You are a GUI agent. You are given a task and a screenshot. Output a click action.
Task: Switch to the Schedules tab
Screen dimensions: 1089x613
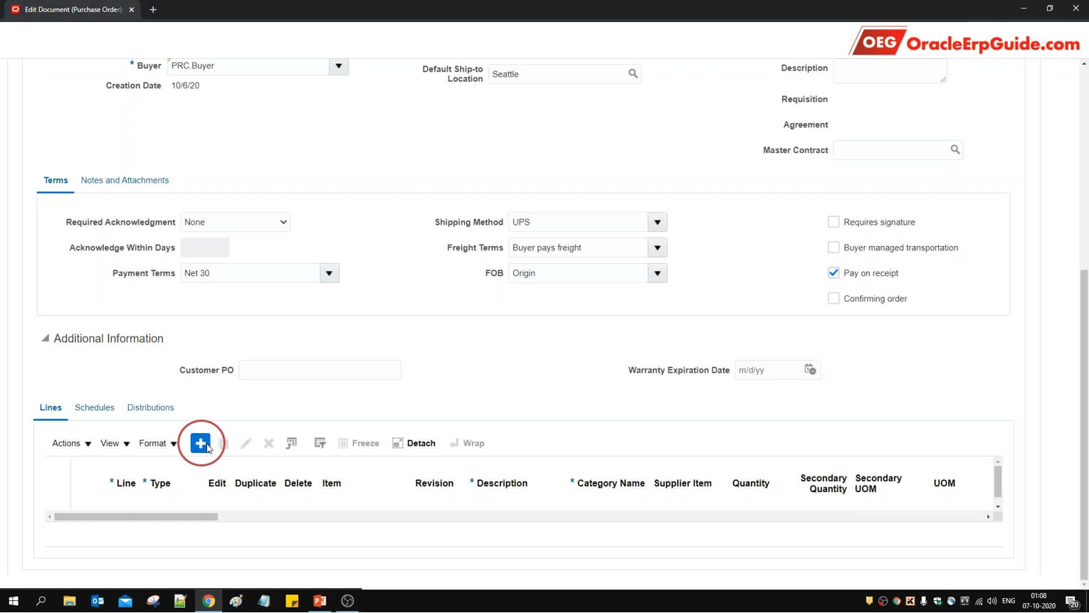tap(95, 407)
